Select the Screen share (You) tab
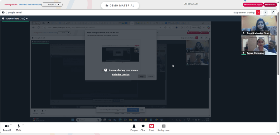The image size is (280, 135). (x=15, y=18)
